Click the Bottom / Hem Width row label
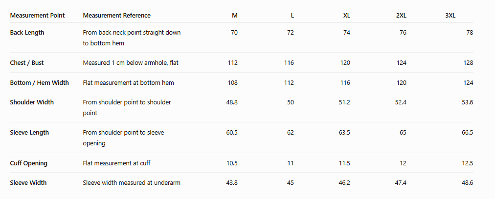Image resolution: width=495 pixels, height=199 pixels. click(x=40, y=83)
